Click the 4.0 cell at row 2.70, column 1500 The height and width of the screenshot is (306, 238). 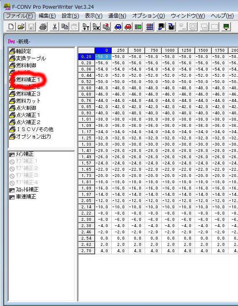click(203, 250)
